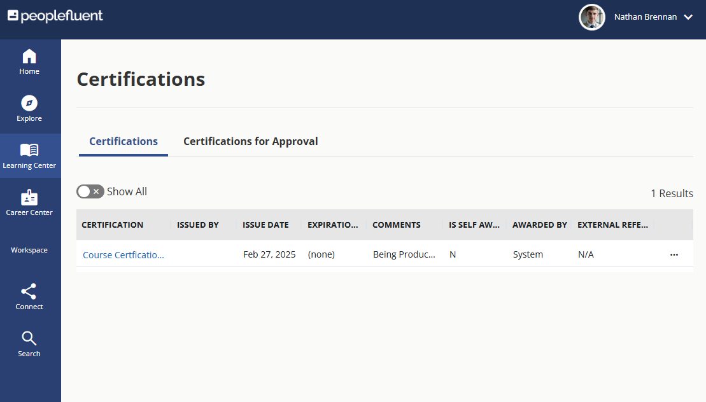This screenshot has width=706, height=402.
Task: Click the '(none)' expiration cell
Action: tap(321, 254)
